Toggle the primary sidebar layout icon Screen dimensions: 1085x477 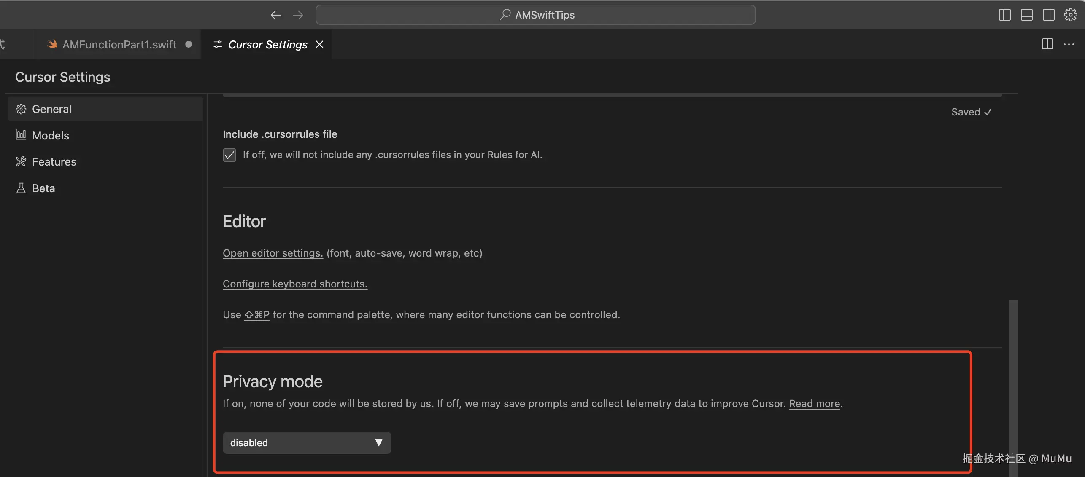click(x=1004, y=15)
